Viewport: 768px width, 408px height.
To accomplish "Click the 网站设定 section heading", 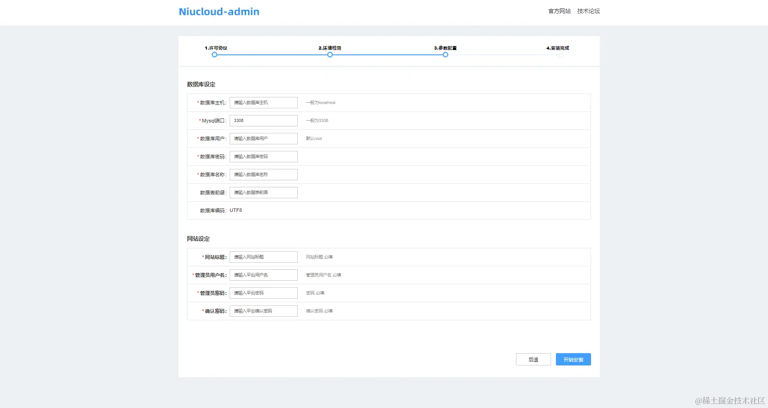I will pos(198,239).
